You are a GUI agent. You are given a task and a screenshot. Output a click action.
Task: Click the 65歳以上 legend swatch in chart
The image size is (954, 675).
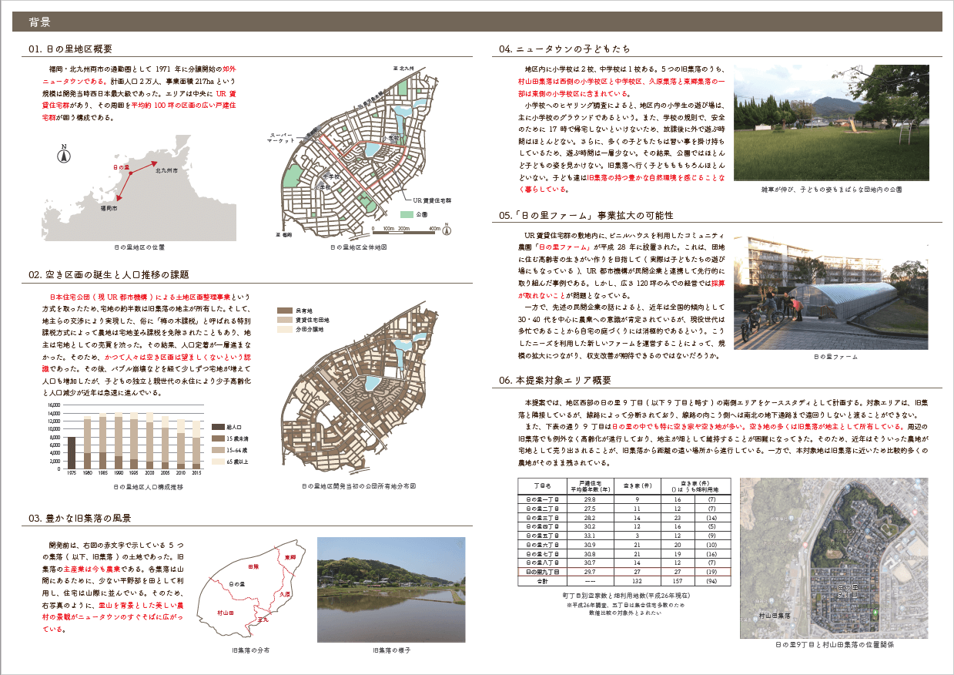[217, 461]
